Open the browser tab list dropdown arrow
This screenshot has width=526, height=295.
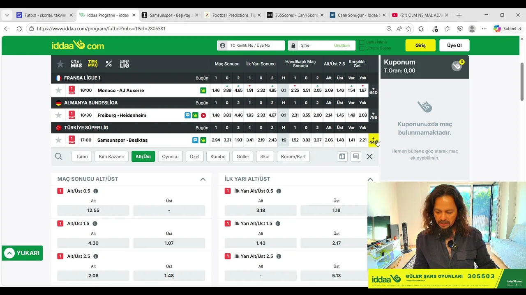(7, 15)
